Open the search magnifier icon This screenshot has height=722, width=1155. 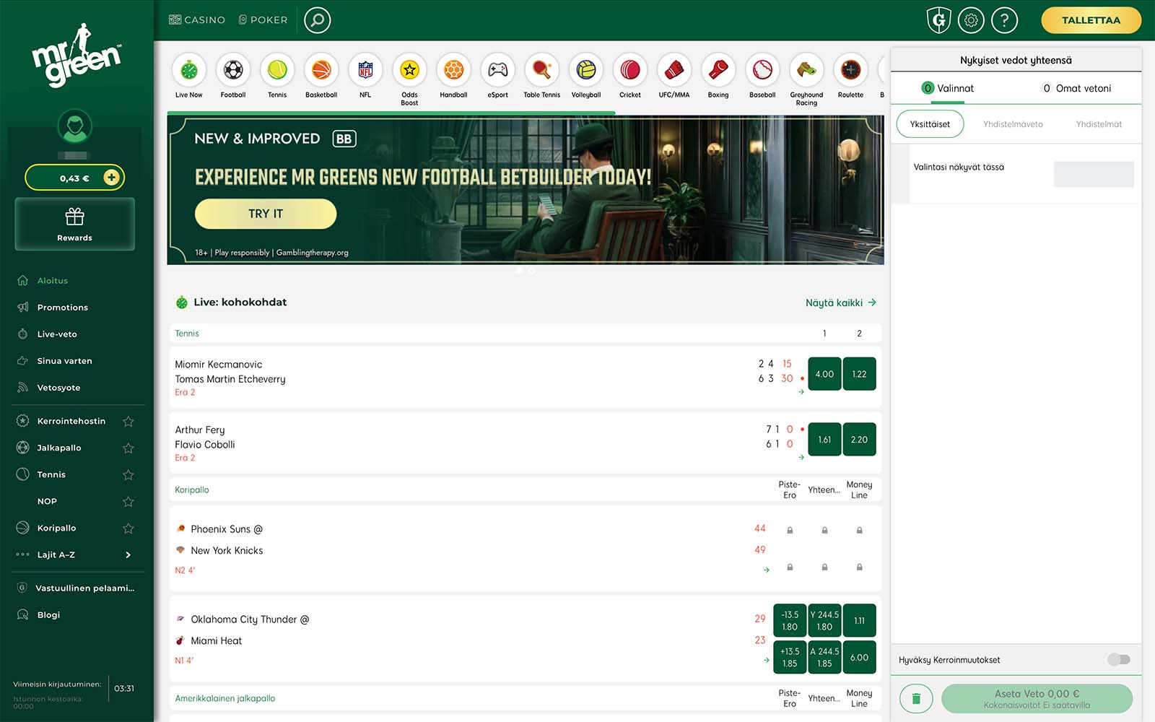pyautogui.click(x=317, y=20)
